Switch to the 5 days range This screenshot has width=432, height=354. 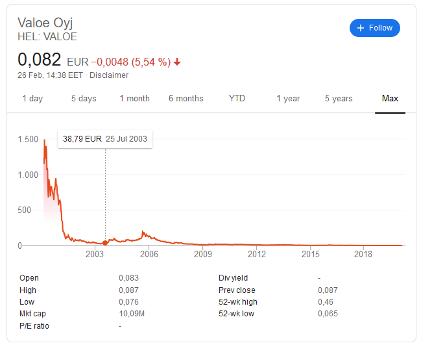(x=84, y=99)
